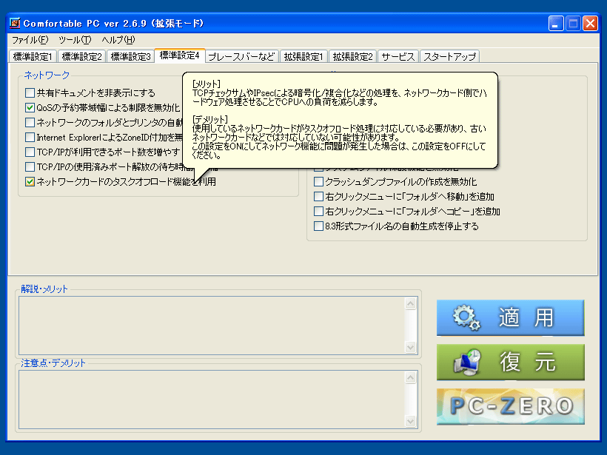Click the 復元 restore button
The height and width of the screenshot is (455, 607).
510,362
